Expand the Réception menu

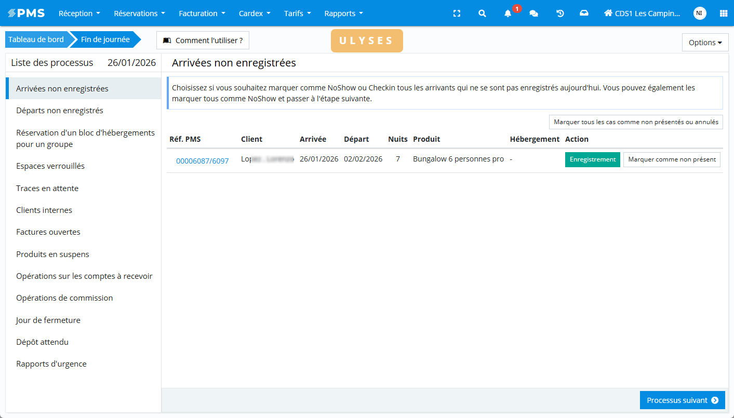tap(79, 14)
